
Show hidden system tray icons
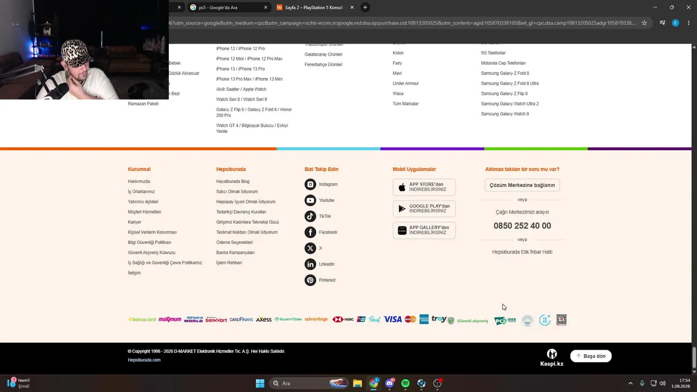[x=631, y=383]
